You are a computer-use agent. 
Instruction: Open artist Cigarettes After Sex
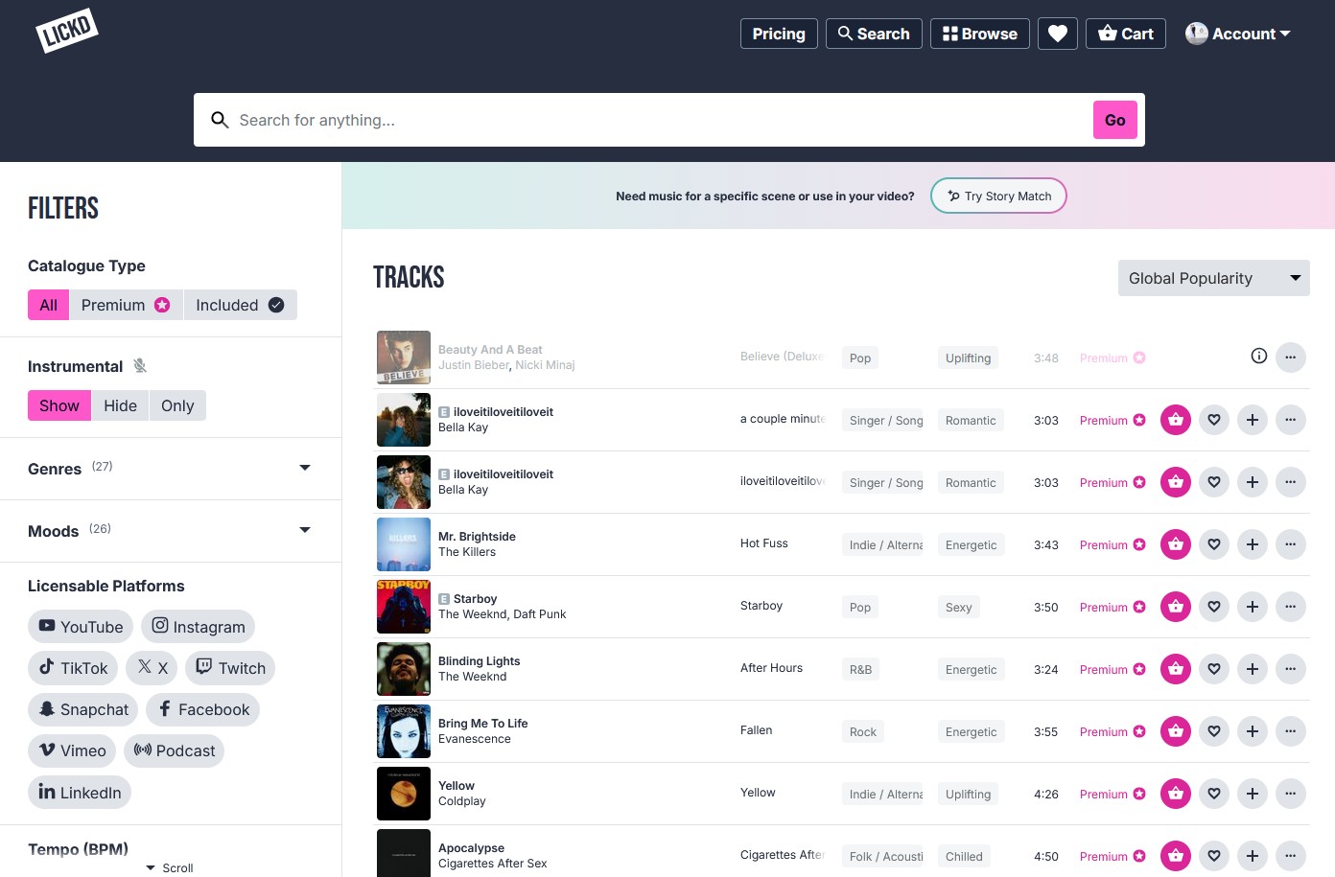(492, 864)
